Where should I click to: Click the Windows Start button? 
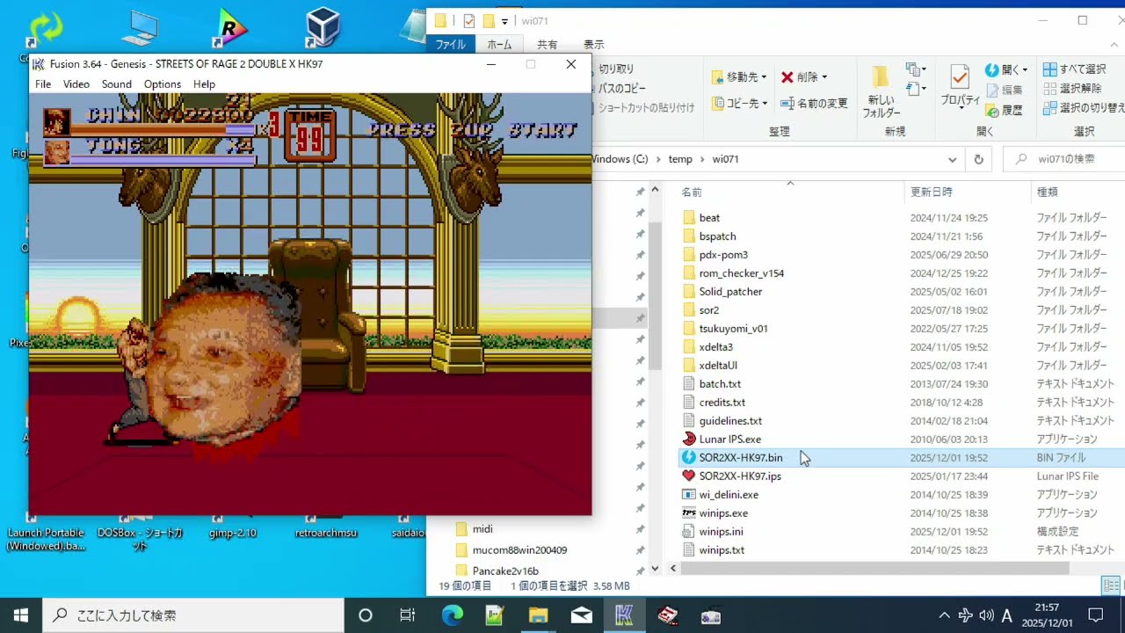(21, 615)
